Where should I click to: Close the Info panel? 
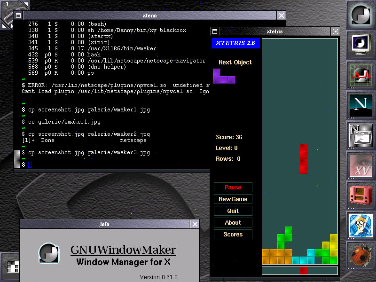click(x=195, y=224)
